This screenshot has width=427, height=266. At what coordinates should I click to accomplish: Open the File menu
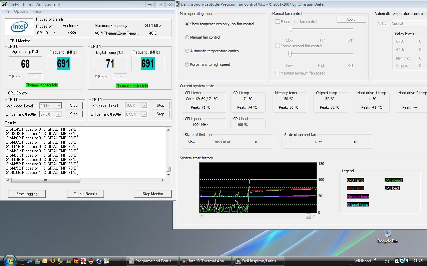[6, 11]
